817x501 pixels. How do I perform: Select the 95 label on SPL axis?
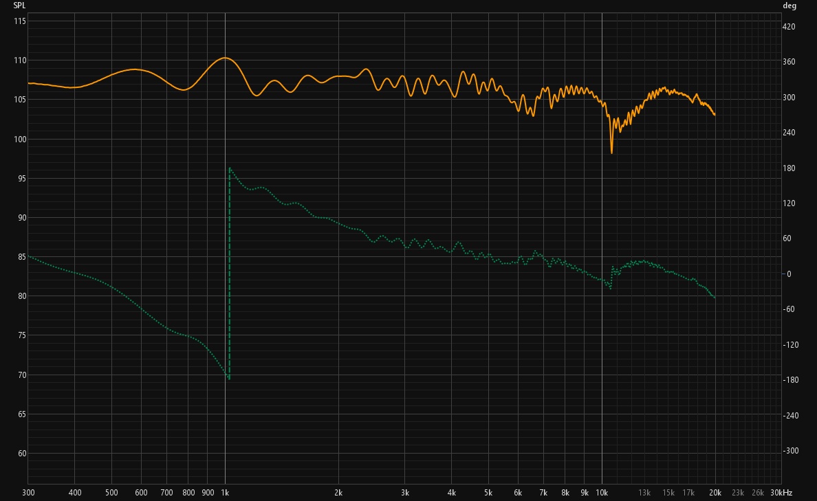click(x=22, y=178)
